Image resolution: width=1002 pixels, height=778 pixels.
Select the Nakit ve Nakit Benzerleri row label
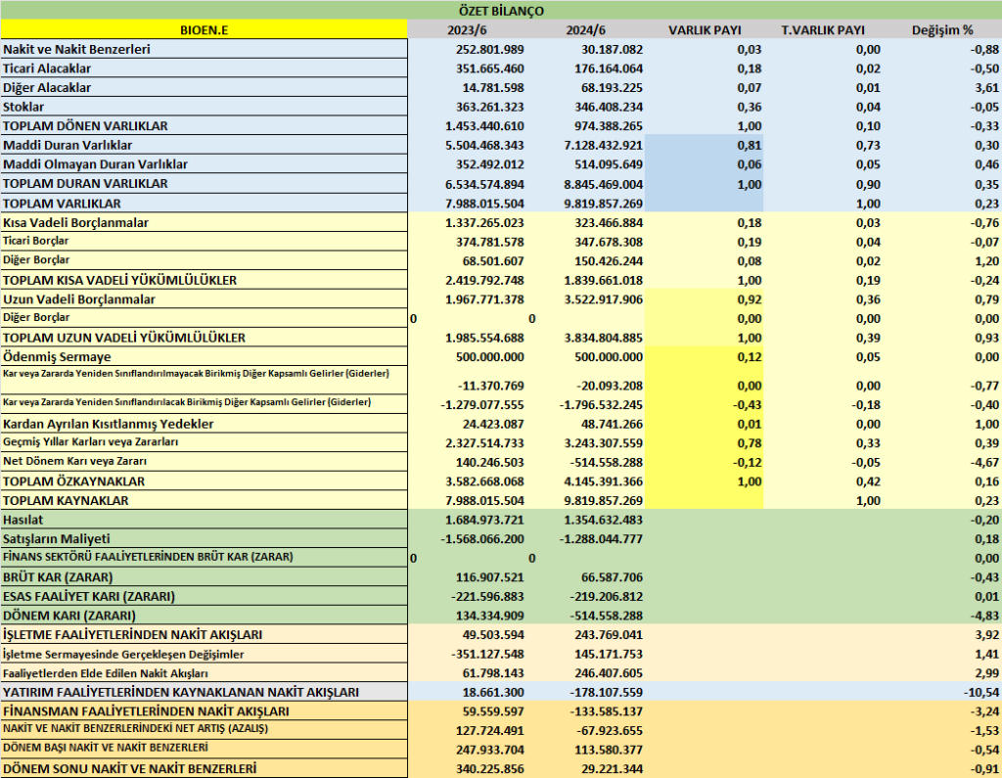point(204,49)
